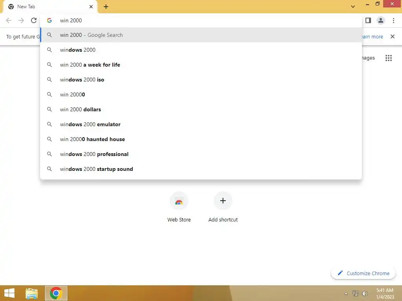
Task: Select suggestion 'win 2000 dollars'
Action: click(201, 109)
